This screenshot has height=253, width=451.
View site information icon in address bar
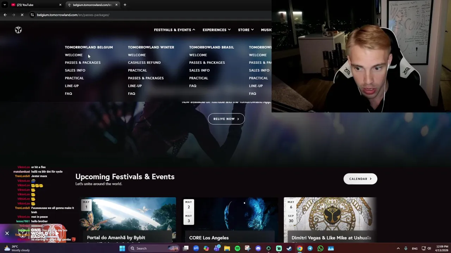[32, 15]
